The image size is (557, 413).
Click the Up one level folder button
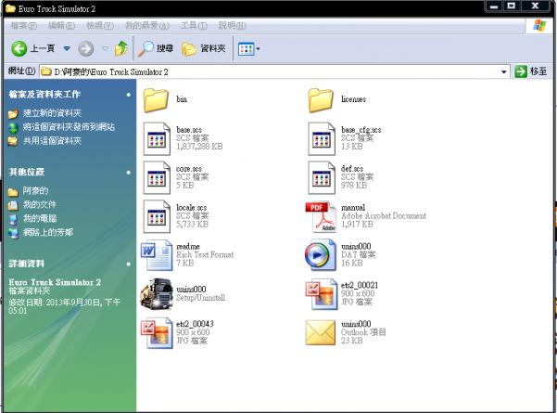click(120, 47)
